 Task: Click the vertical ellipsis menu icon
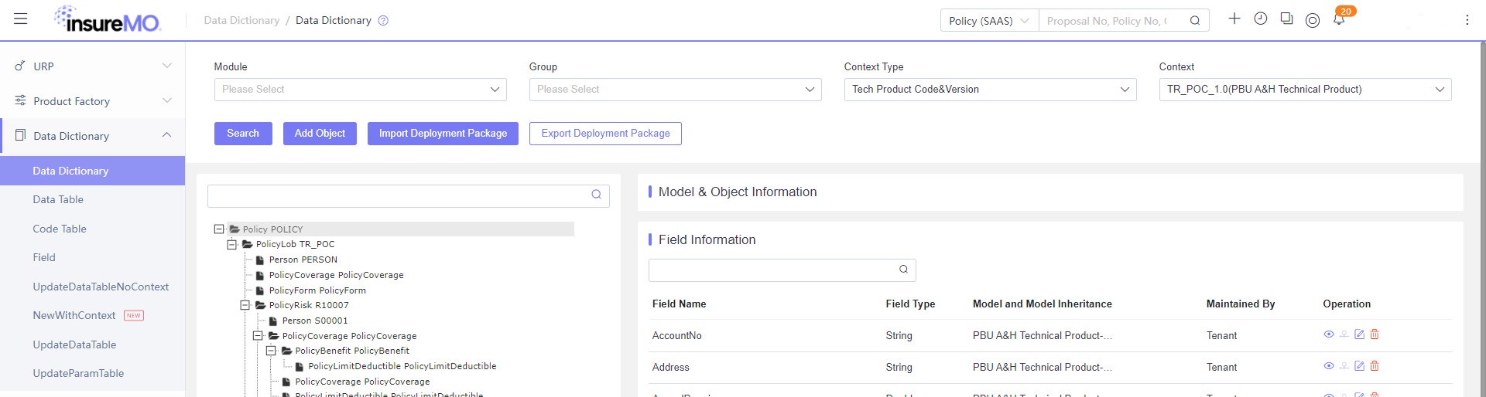tap(1467, 20)
